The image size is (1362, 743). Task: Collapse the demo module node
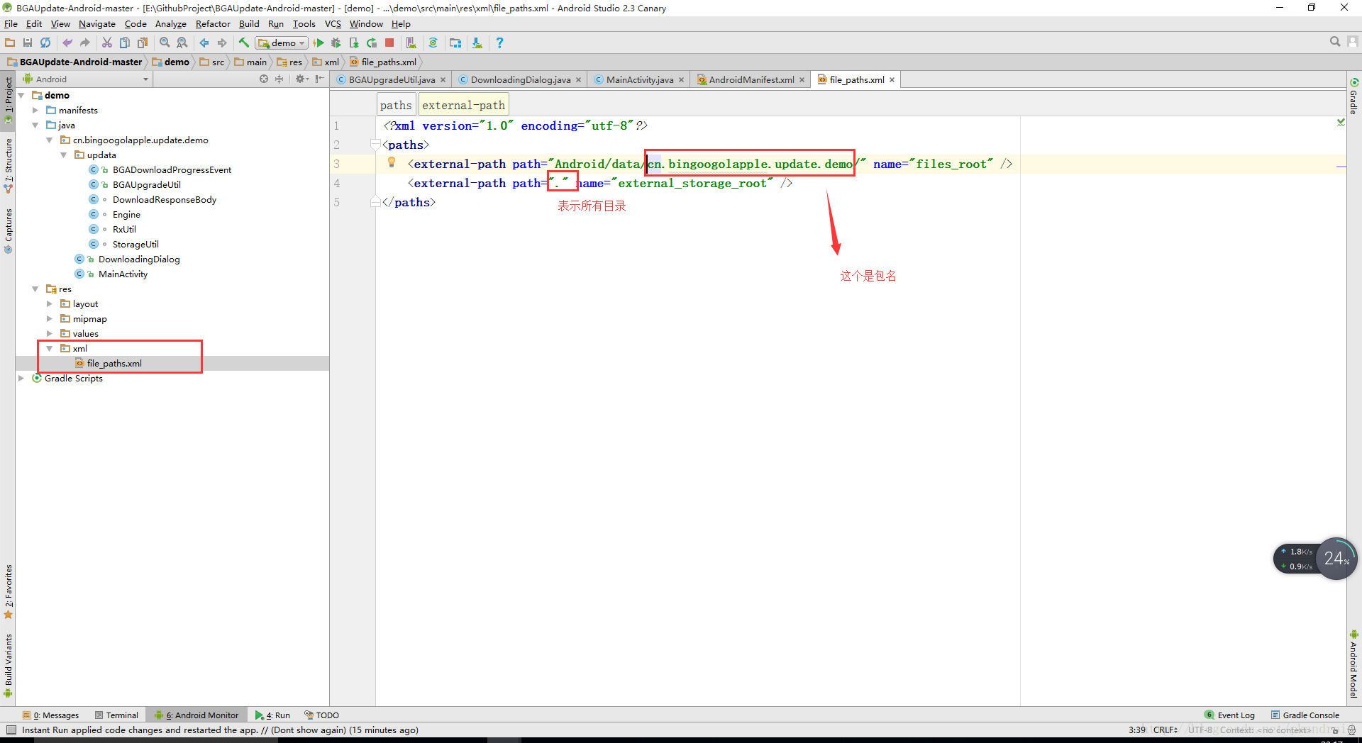[x=21, y=95]
